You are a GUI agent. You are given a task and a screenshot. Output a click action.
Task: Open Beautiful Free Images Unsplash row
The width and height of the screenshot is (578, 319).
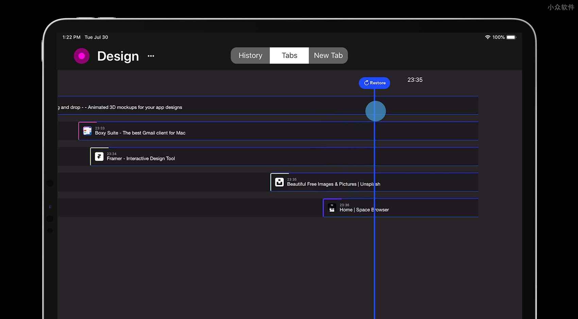[374, 182]
